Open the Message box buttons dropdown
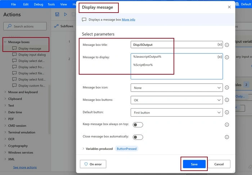The height and width of the screenshot is (175, 252). [x=177, y=100]
